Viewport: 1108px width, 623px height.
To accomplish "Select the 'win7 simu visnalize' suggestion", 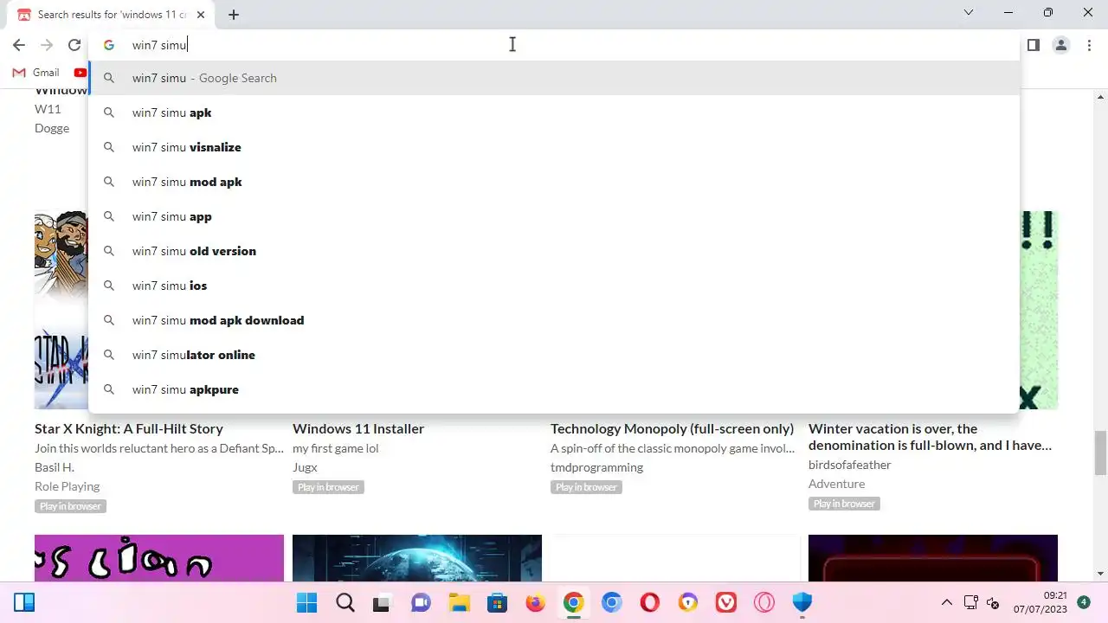I will tap(554, 147).
